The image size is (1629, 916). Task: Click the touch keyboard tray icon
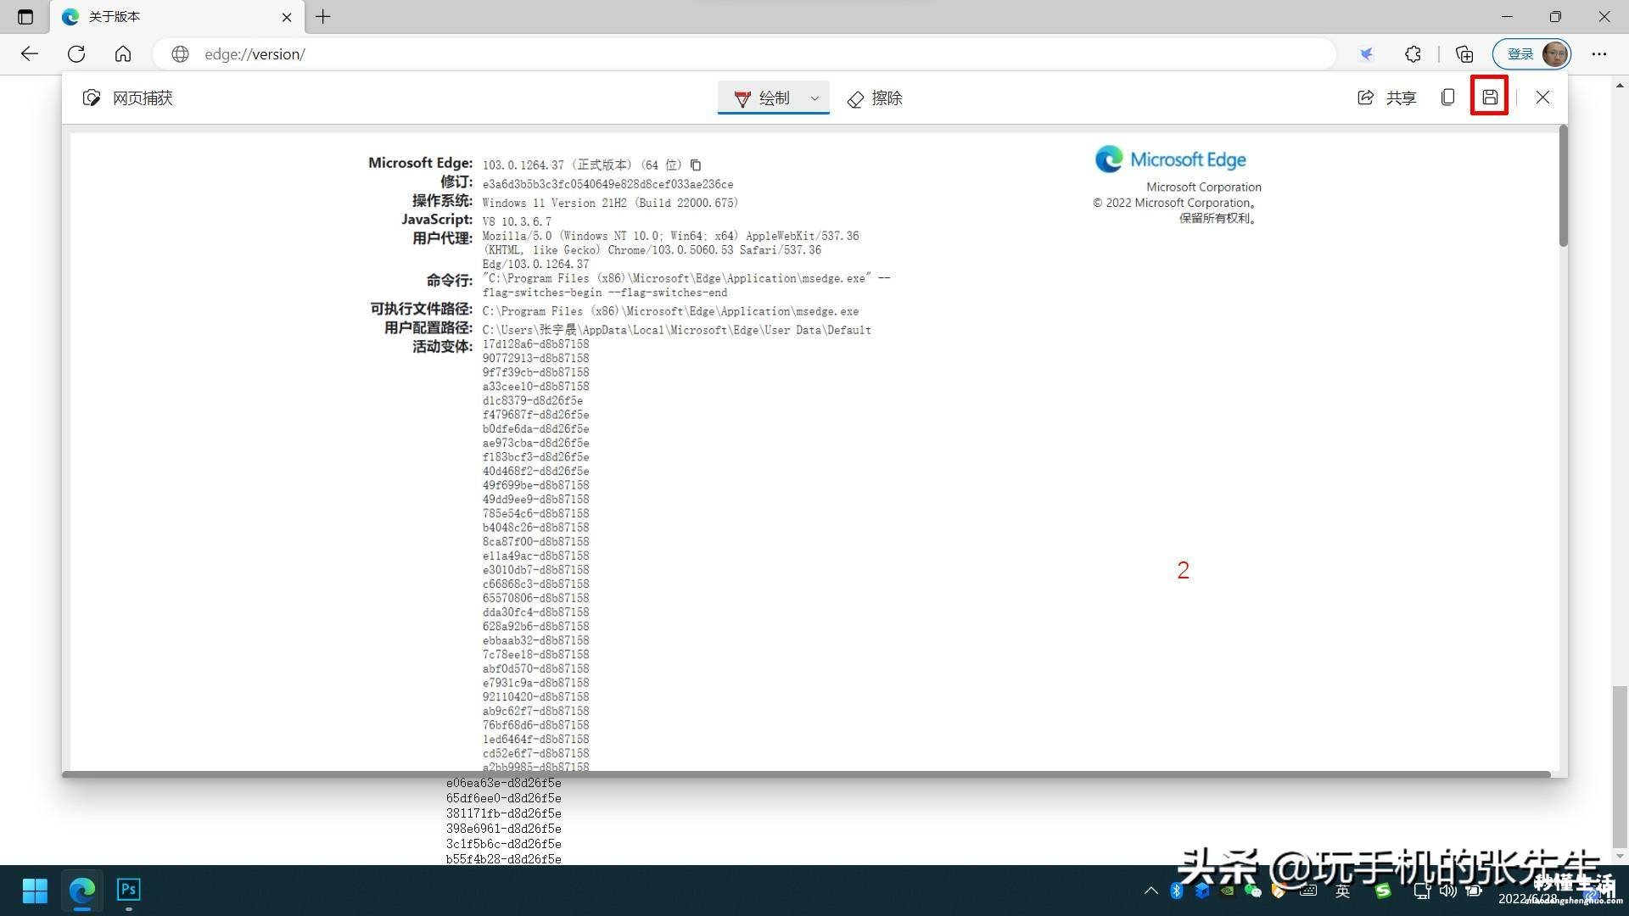[1308, 891]
